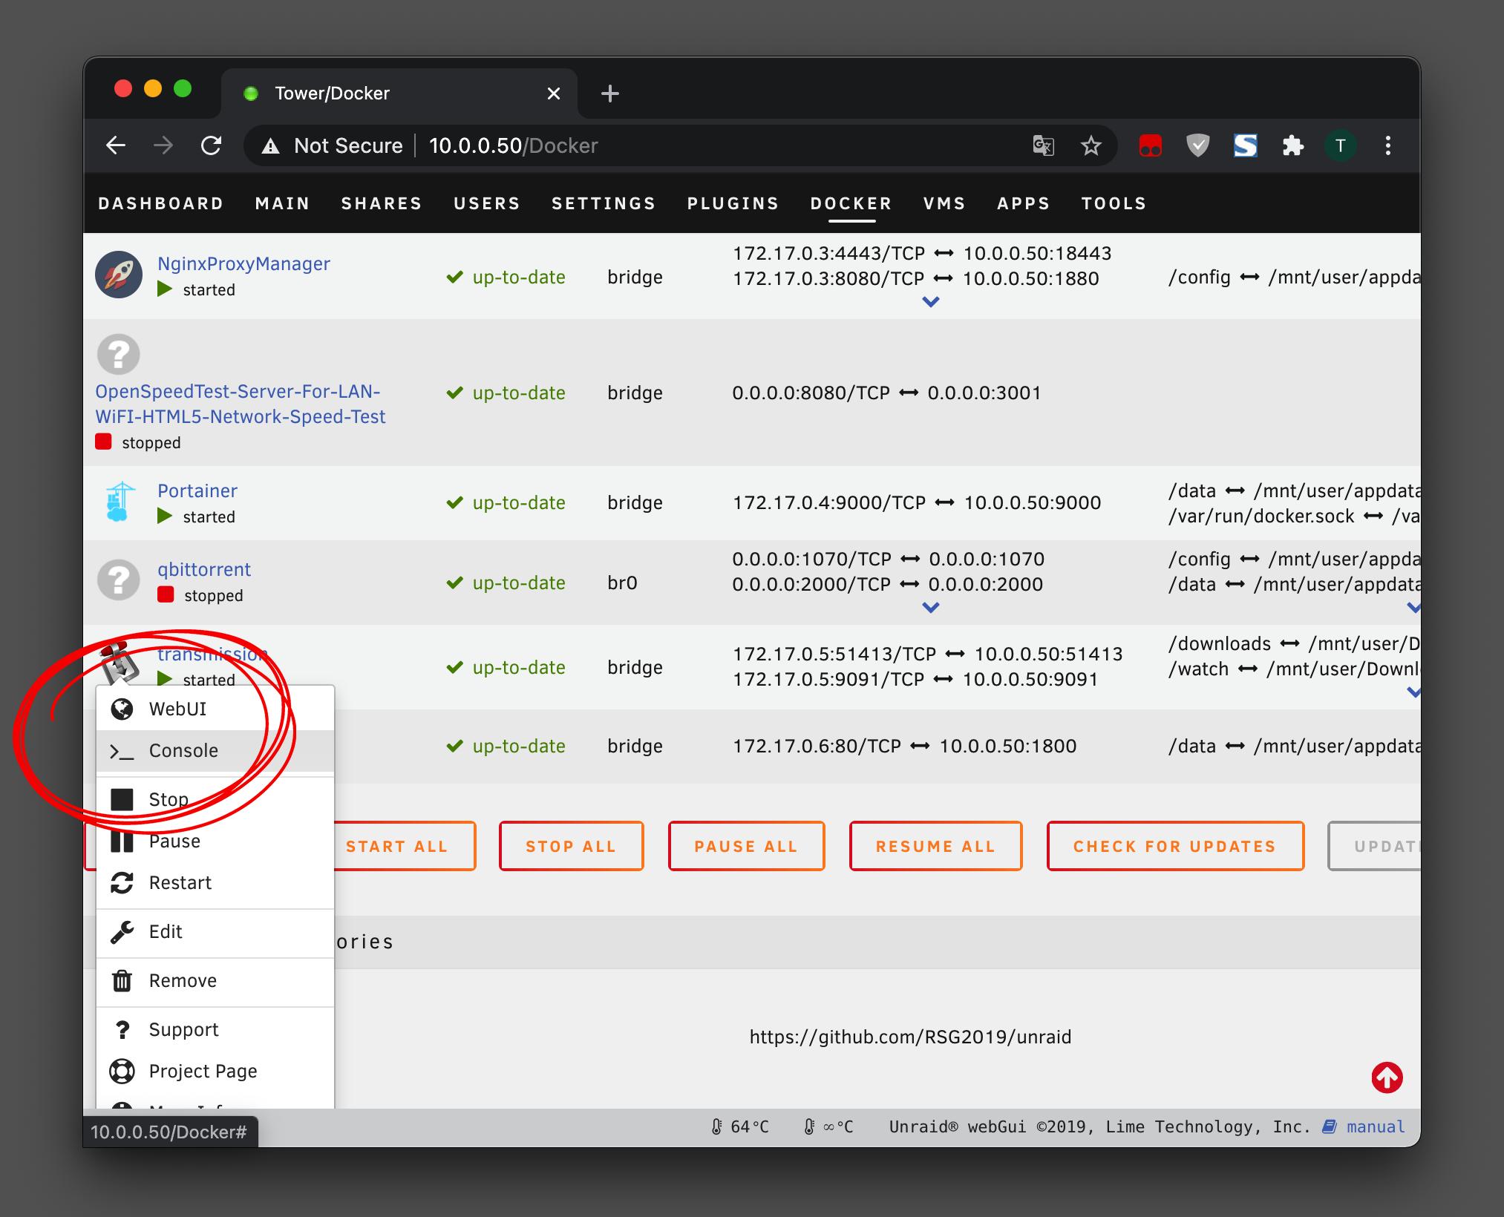This screenshot has width=1504, height=1217.
Task: Choose Restart in the container menu
Action: 180,883
